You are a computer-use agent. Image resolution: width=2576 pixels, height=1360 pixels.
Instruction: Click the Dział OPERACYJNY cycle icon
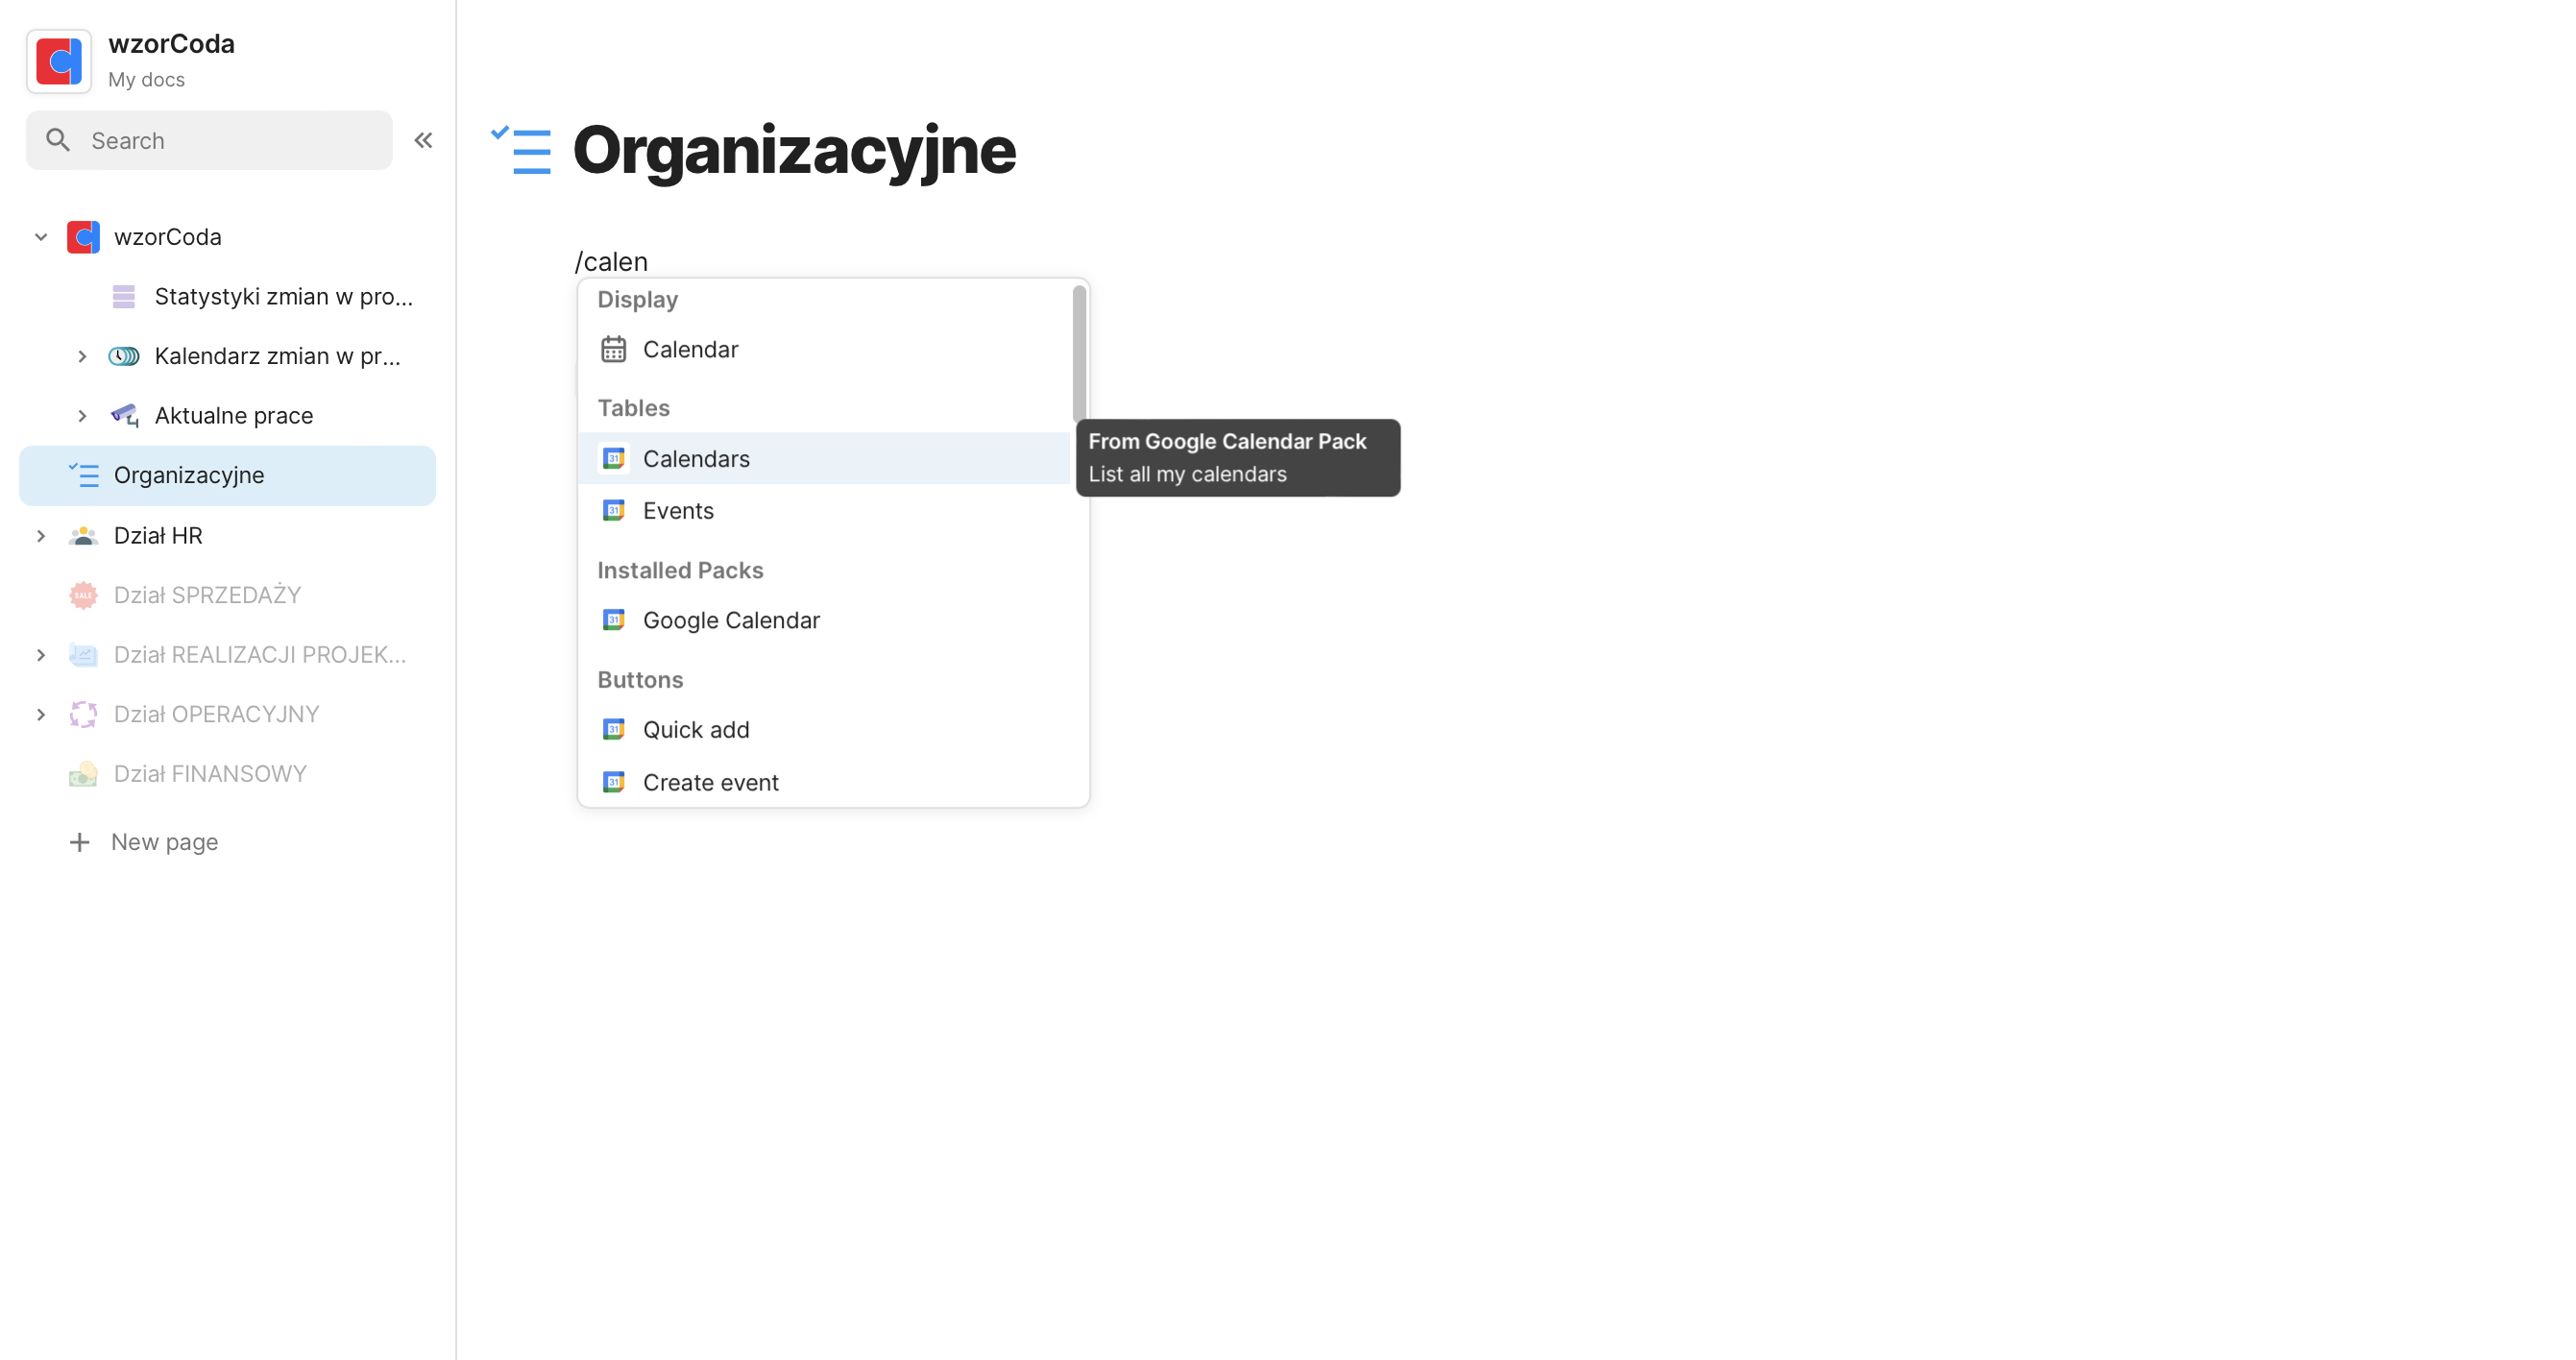[83, 714]
